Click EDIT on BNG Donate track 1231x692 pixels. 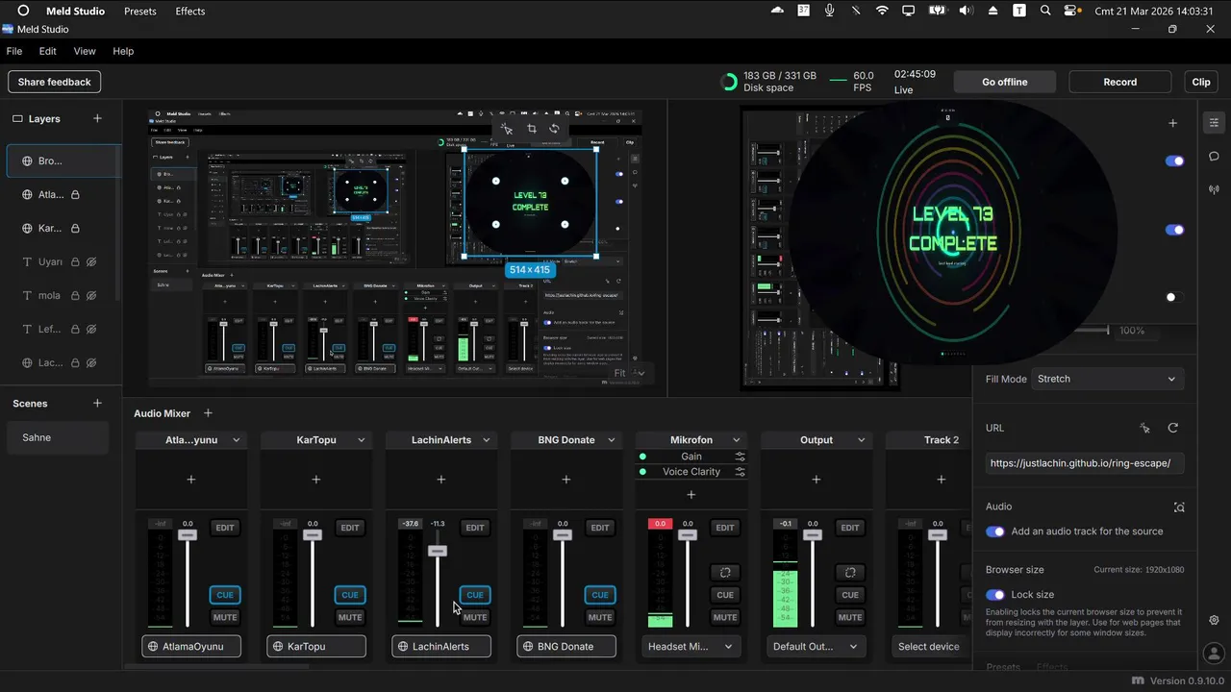(x=600, y=528)
